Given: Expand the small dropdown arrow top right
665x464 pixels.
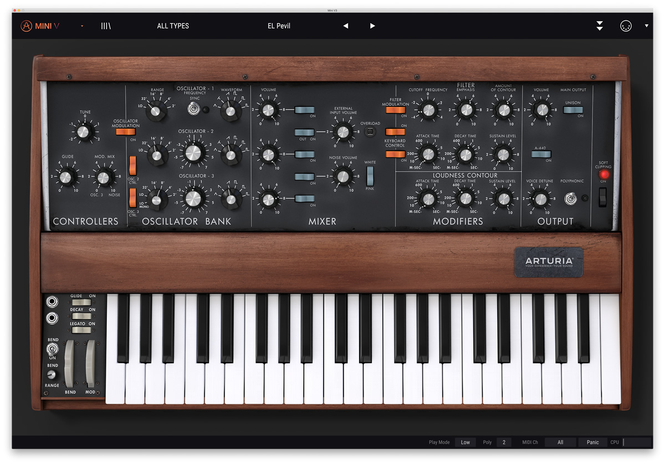Looking at the screenshot, I should coord(646,25).
